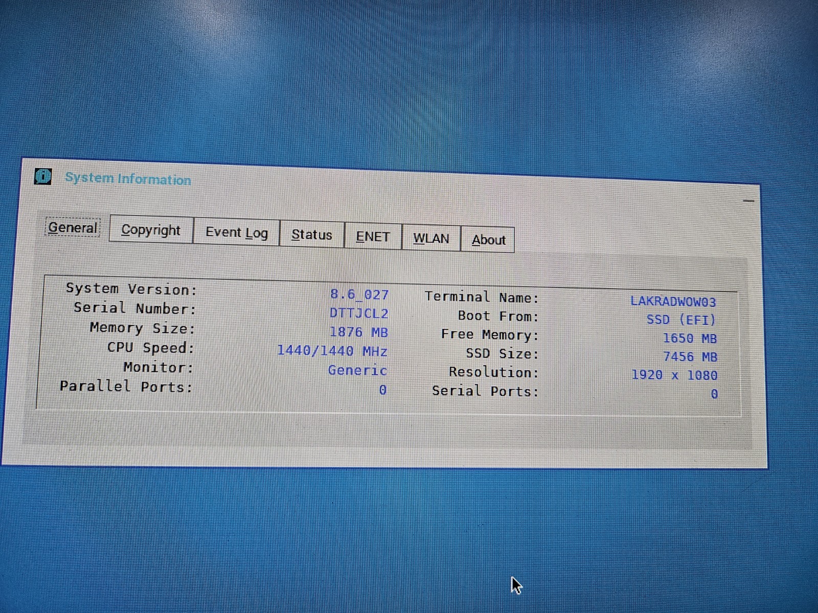This screenshot has height=613, width=818.
Task: Click the SSD Size label
Action: pos(503,353)
